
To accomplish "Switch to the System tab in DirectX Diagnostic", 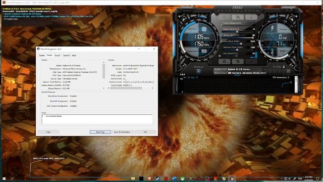I will pos(42,55).
